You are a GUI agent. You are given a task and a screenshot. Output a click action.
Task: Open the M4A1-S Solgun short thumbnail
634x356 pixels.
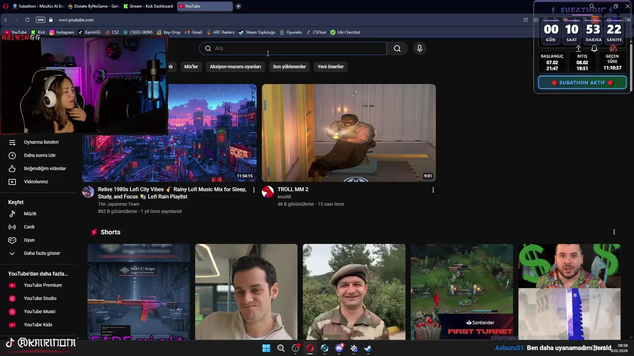coord(139,292)
